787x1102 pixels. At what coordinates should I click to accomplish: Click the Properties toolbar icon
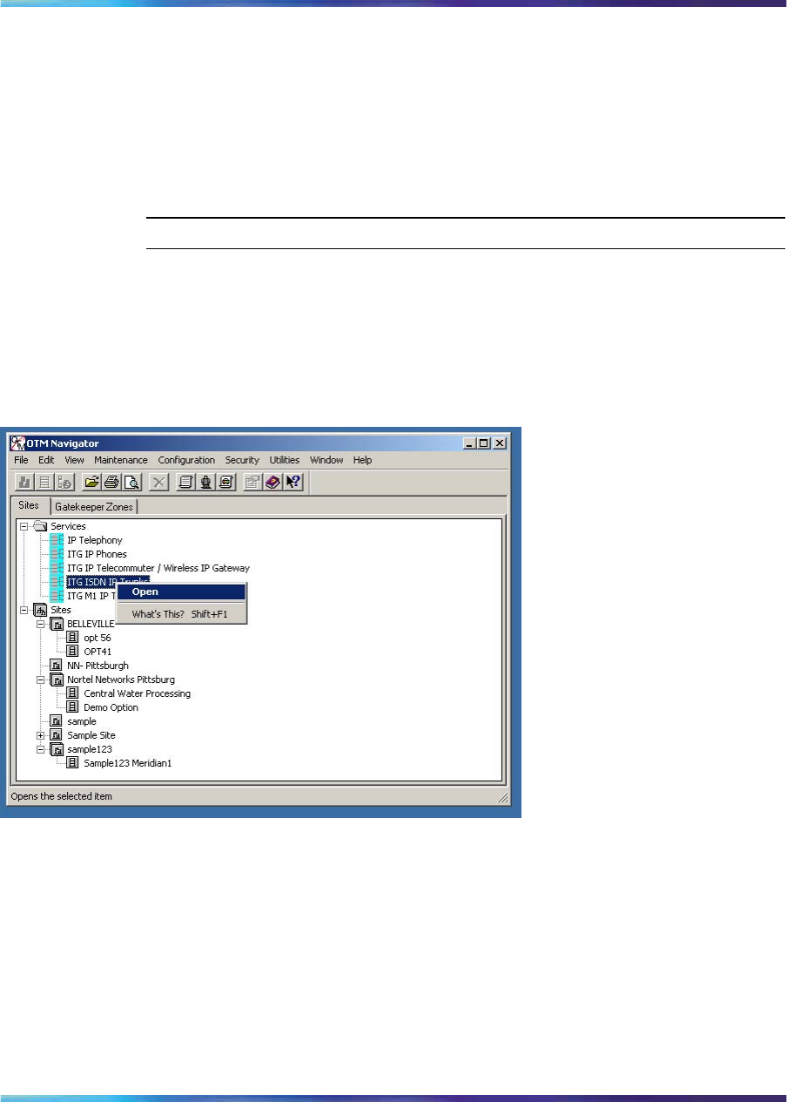(253, 482)
